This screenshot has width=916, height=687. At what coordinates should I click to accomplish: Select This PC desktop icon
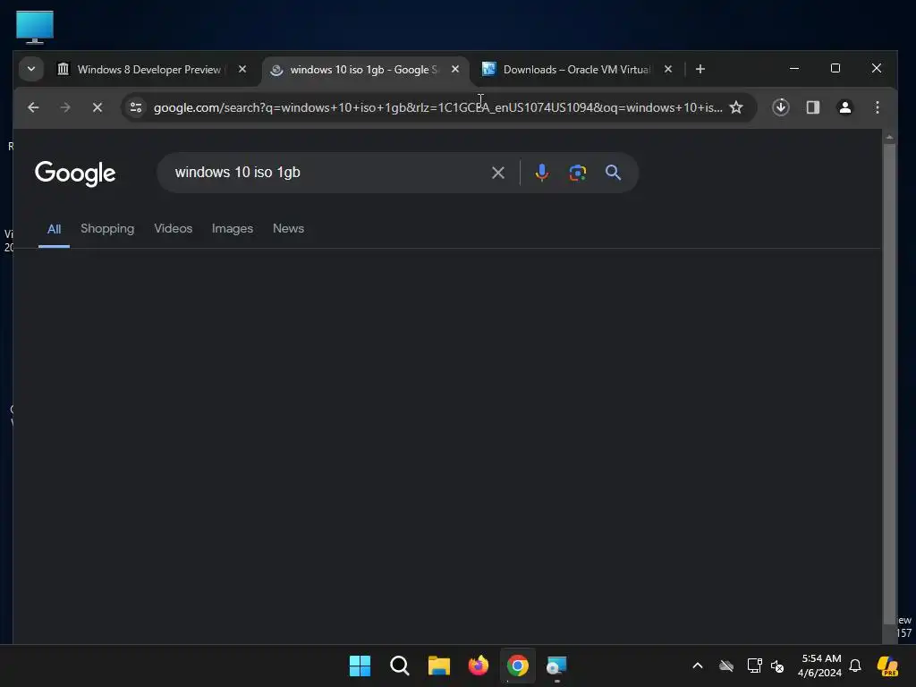[35, 27]
